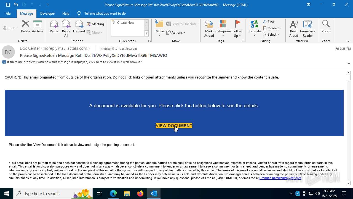Click the message scrollbar thumb
This screenshot has height=199, width=353.
click(349, 77)
